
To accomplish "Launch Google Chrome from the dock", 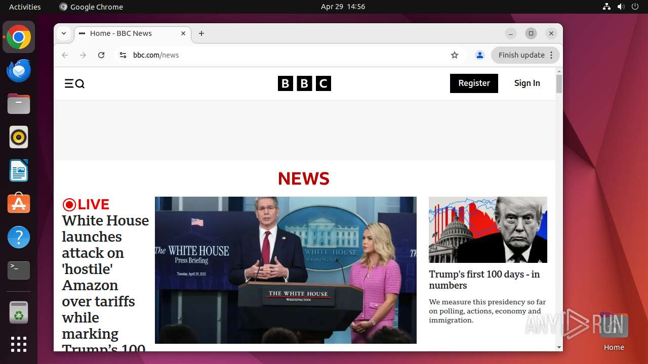I will click(19, 37).
